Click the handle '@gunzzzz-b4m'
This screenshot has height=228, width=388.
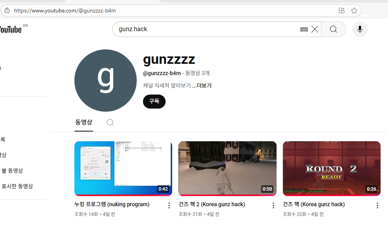(162, 74)
